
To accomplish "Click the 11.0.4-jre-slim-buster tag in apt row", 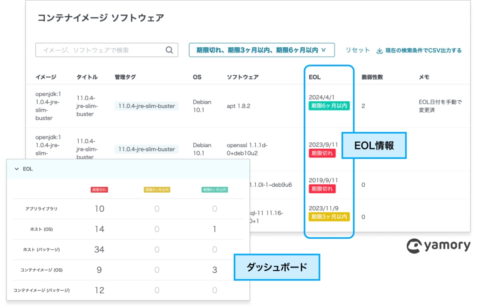I will click(x=146, y=106).
